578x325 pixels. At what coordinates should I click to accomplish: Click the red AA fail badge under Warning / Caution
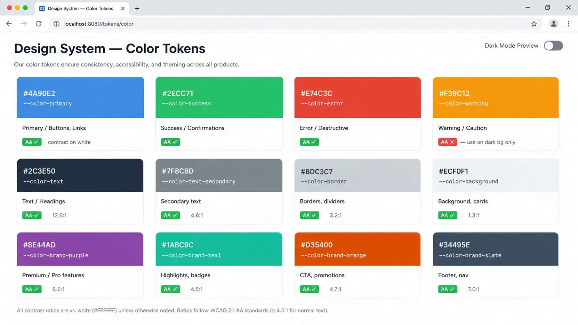pyautogui.click(x=448, y=142)
